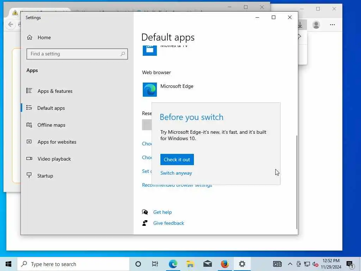Open Cortana circle icon on taskbar

(138, 264)
